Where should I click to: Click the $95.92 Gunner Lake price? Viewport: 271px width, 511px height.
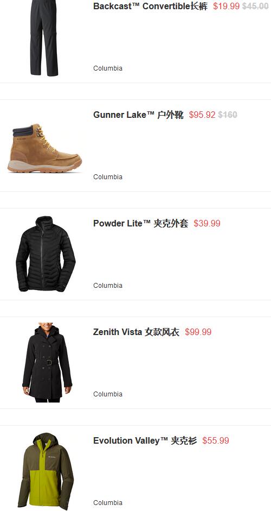click(x=202, y=115)
